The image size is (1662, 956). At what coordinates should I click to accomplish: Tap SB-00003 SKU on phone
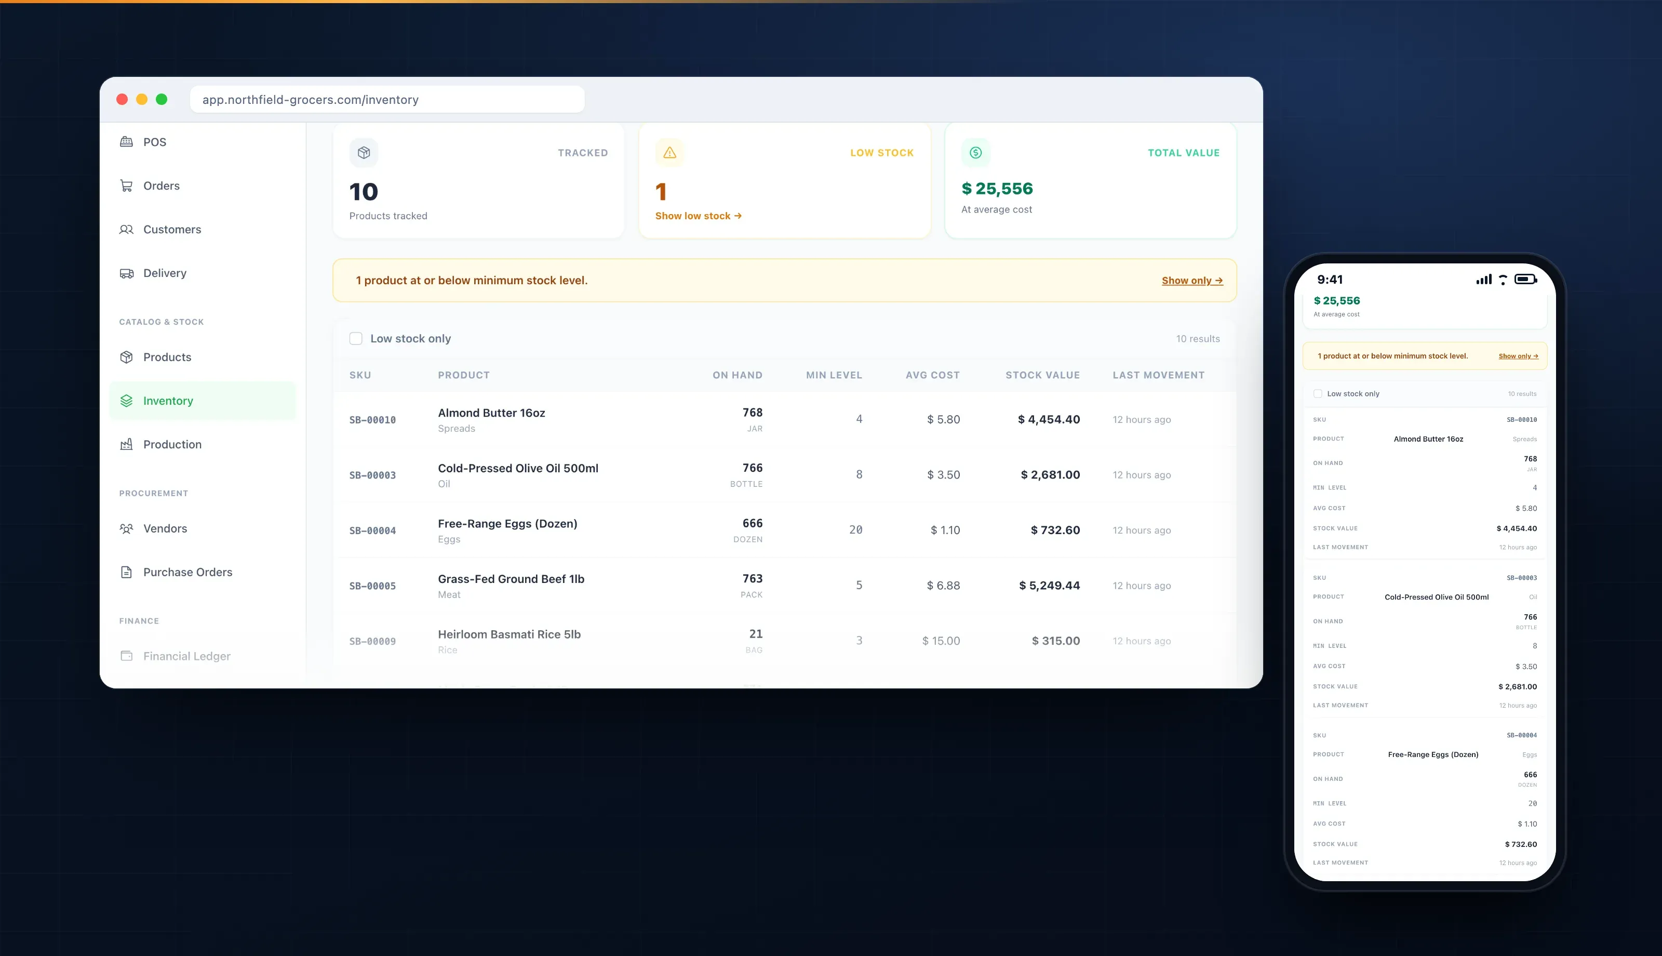1522,578
